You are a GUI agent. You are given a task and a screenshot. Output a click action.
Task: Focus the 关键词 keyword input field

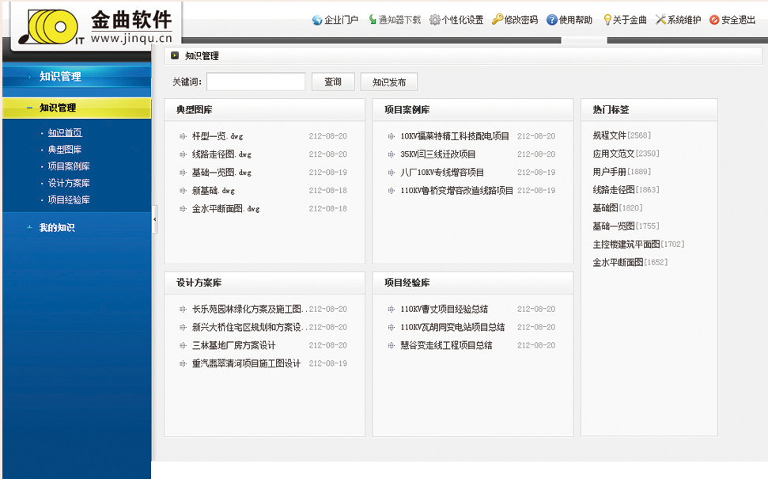[x=255, y=82]
